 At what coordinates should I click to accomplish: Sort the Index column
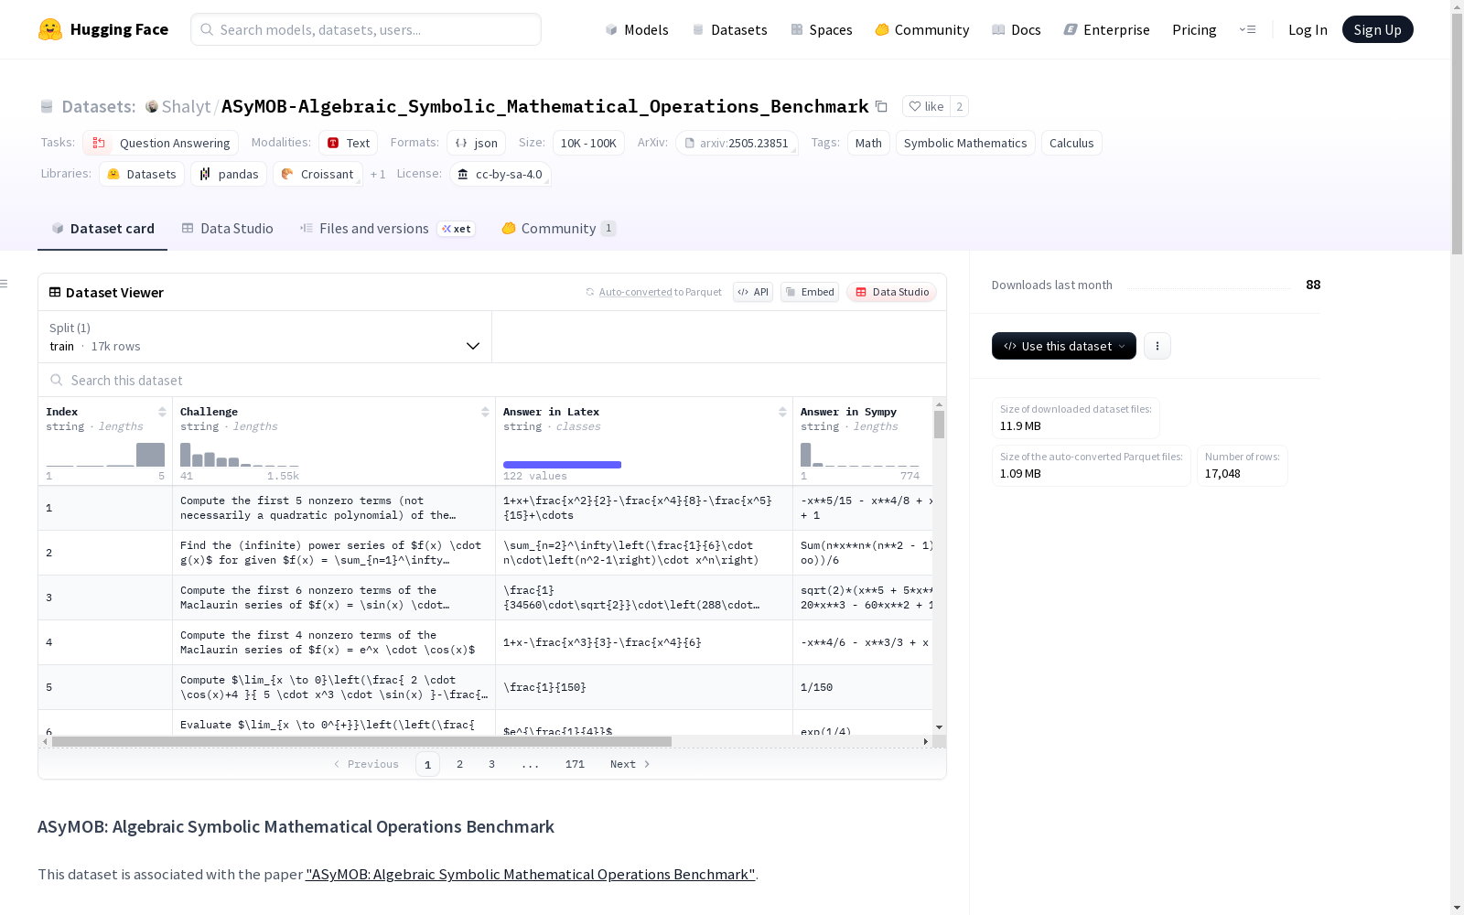coord(162,412)
